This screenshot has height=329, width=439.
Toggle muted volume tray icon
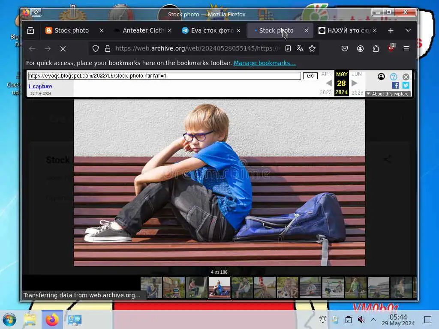point(361,320)
